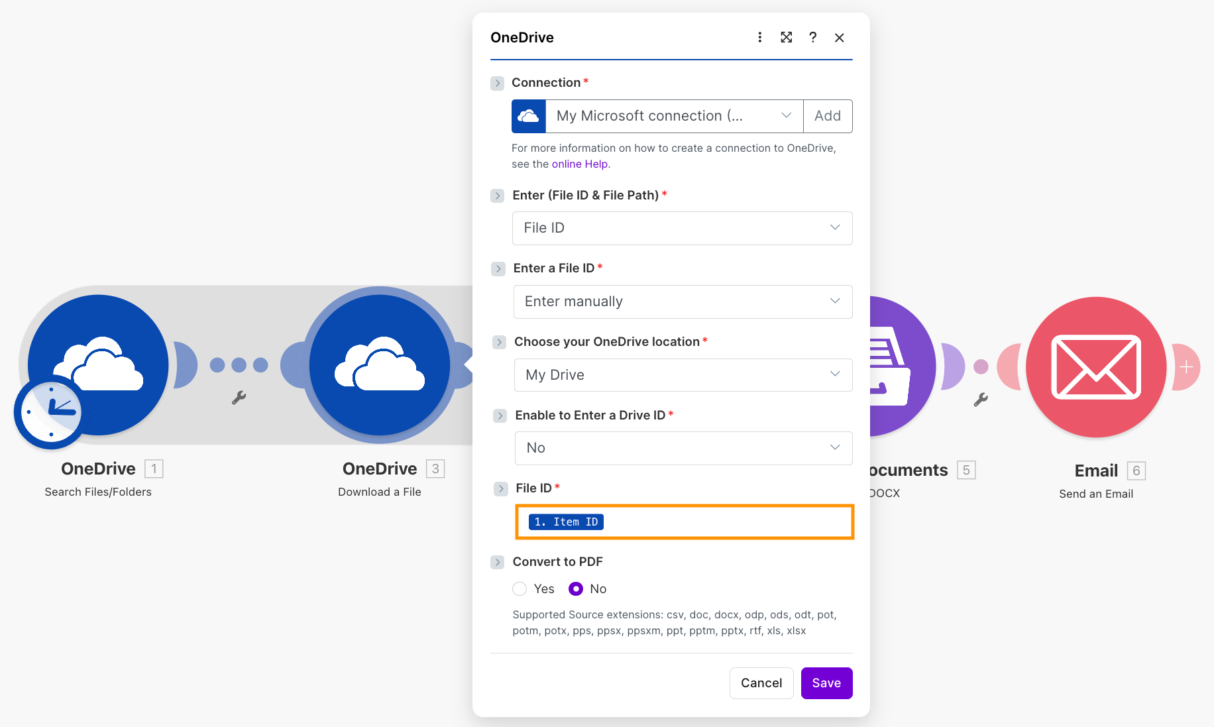Open the partially hidden Documents module

tap(902, 366)
